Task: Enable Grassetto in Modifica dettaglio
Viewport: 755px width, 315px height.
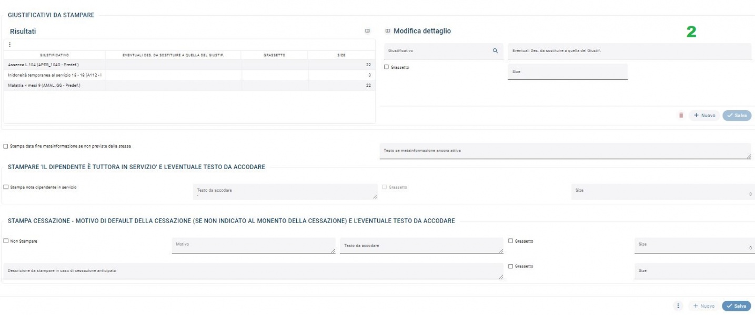Action: (387, 67)
